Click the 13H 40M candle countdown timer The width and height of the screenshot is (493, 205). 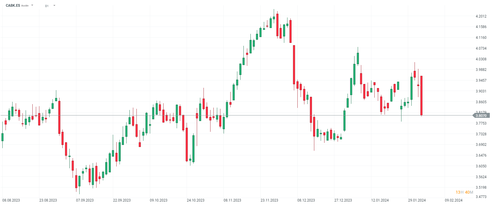click(x=464, y=192)
